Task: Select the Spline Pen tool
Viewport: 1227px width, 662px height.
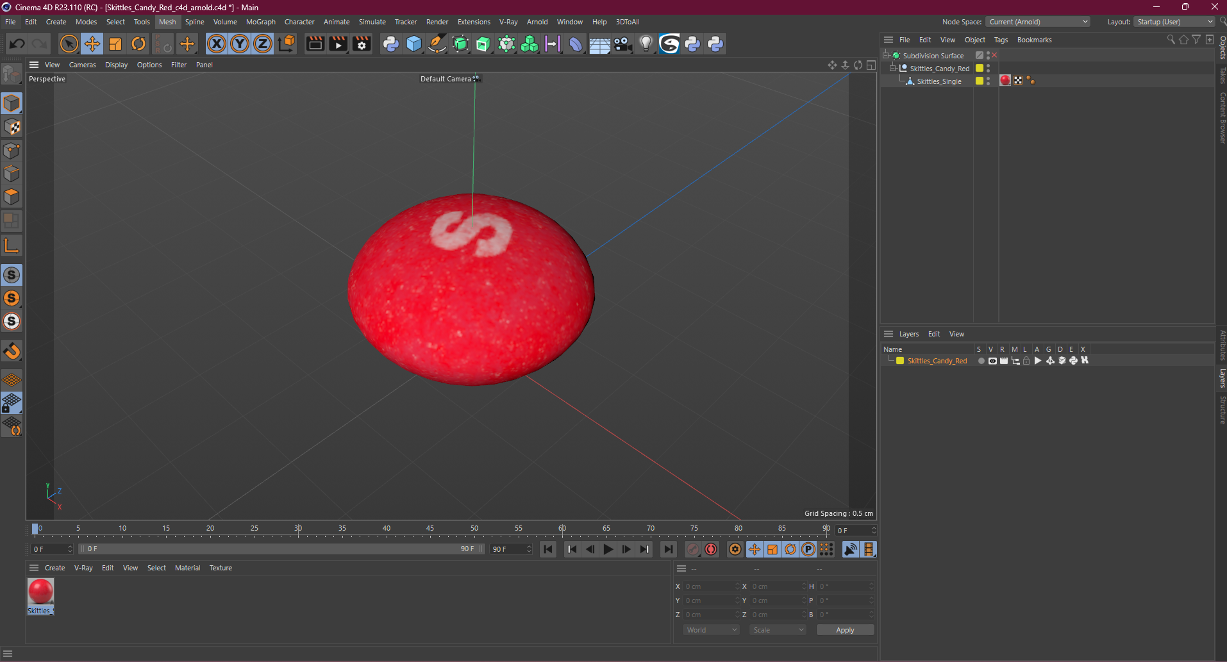Action: point(437,44)
